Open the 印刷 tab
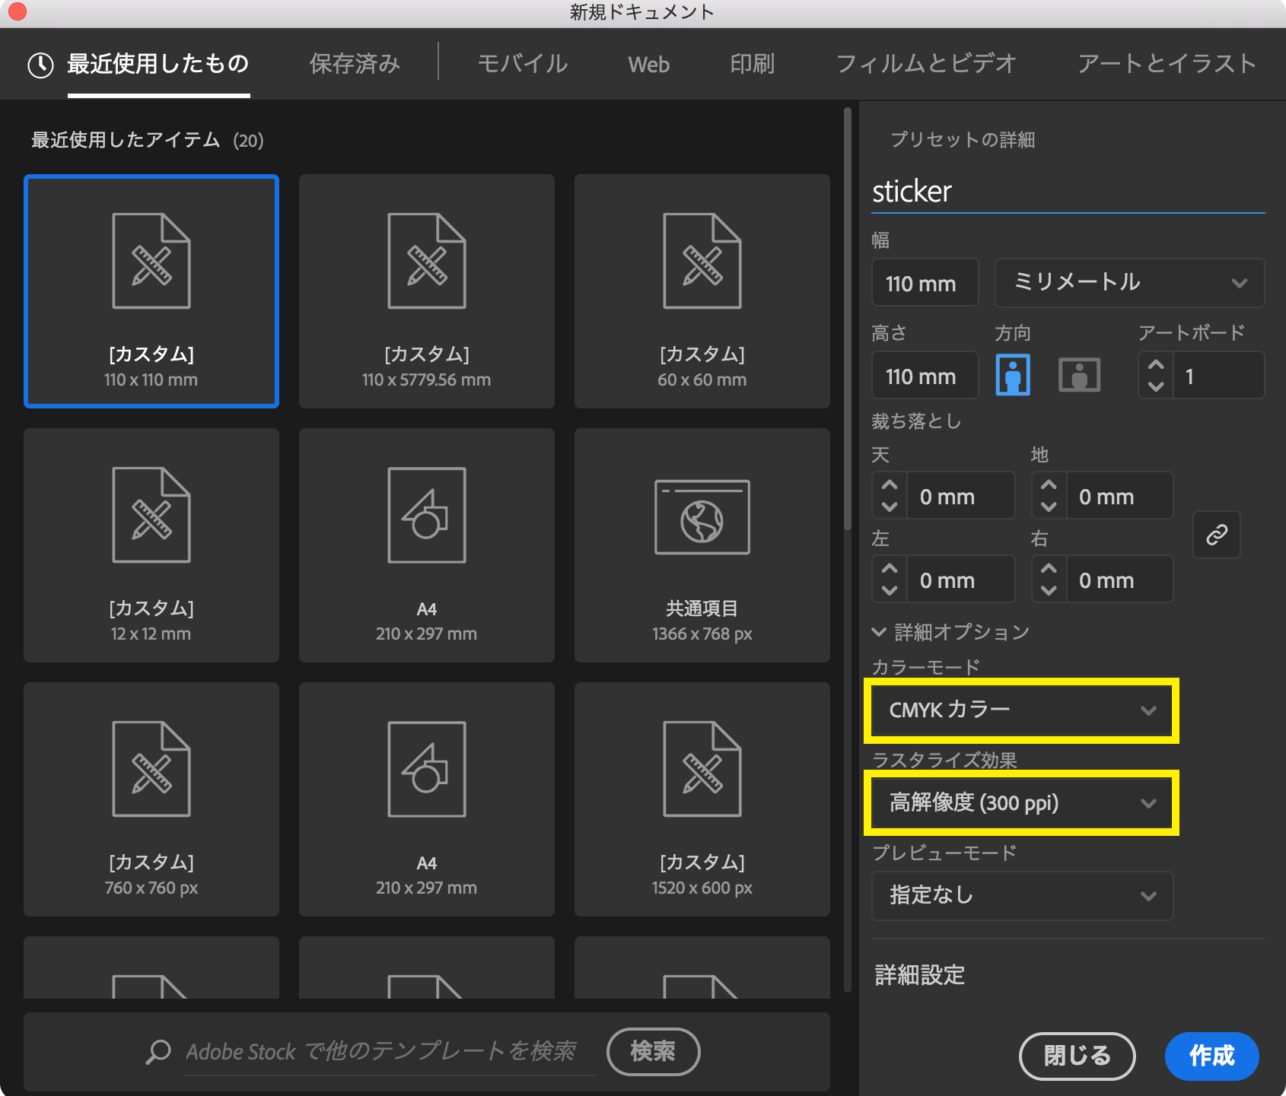The image size is (1286, 1096). [x=753, y=64]
